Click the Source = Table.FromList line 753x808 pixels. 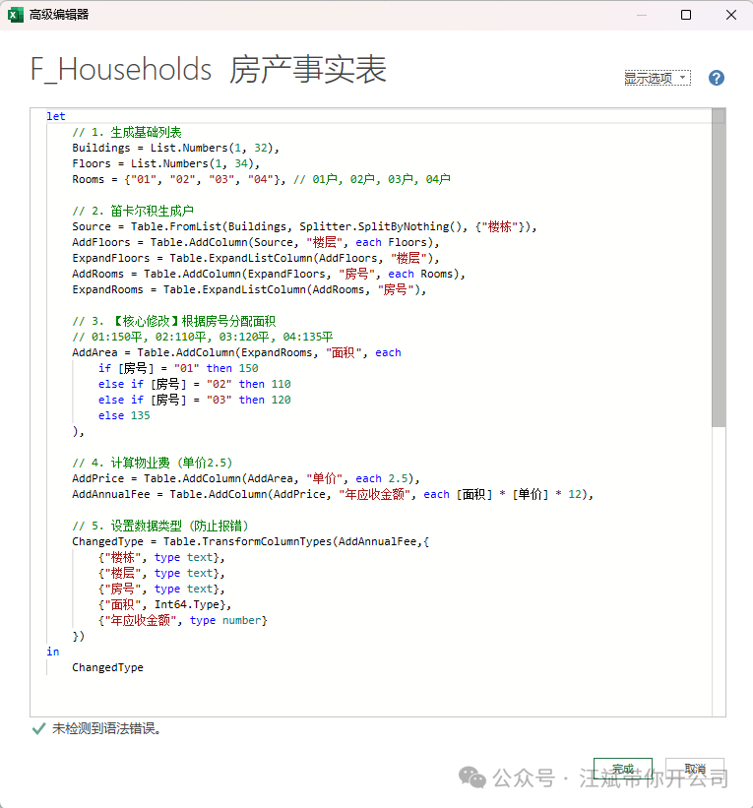[304, 226]
